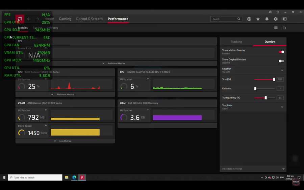This screenshot has width=304, height=190.
Task: Click the Columns value box
Action: pyautogui.click(x=280, y=89)
